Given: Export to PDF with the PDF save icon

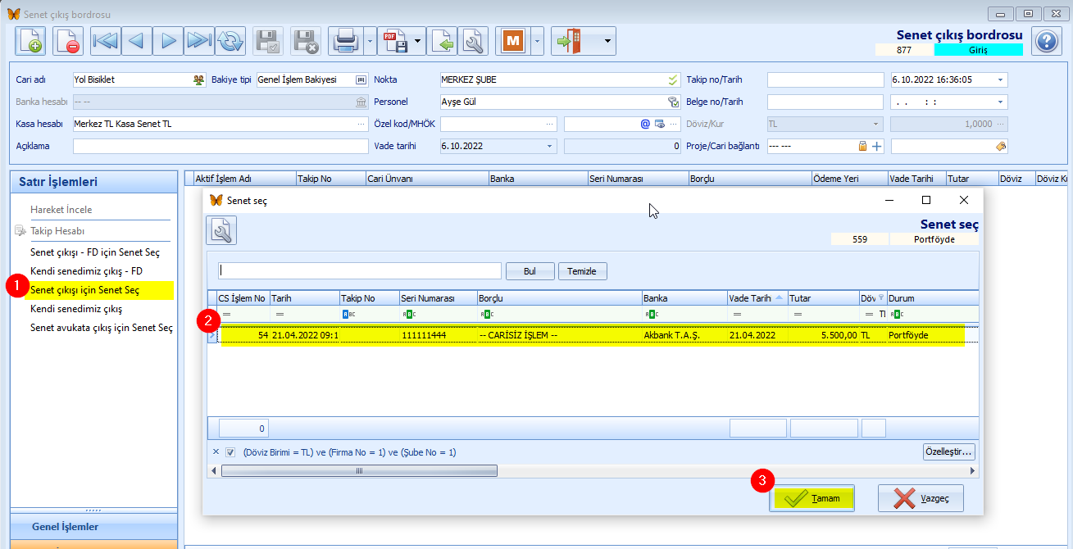Looking at the screenshot, I should pyautogui.click(x=394, y=40).
